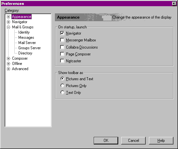
Task: Expand the Appearance category node
Action: click(8, 17)
